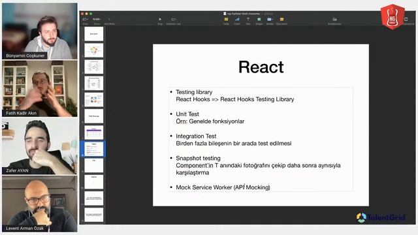This screenshot has width=418, height=235.
Task: Open the Media dropdown in toolbar
Action: [x=270, y=19]
